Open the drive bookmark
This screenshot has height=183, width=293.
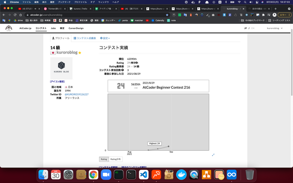pyautogui.click(x=18, y=20)
